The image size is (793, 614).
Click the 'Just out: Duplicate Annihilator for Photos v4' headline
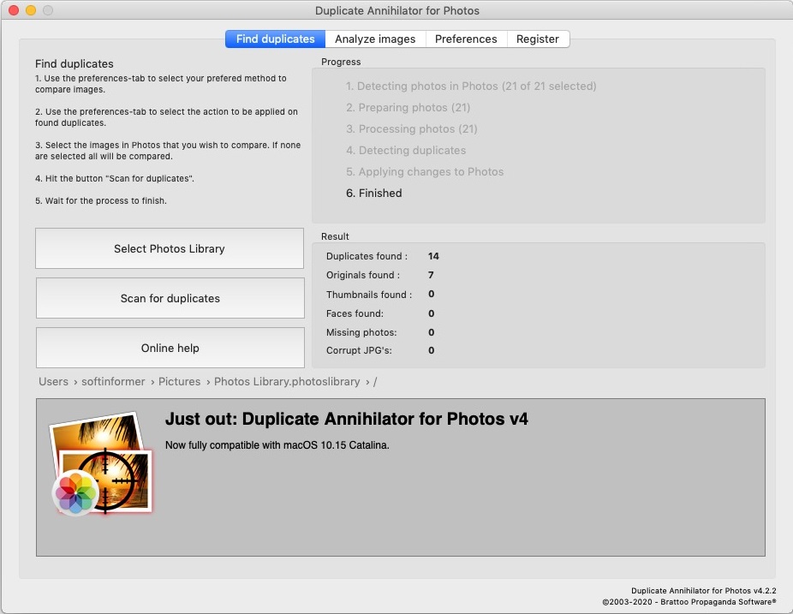click(347, 419)
